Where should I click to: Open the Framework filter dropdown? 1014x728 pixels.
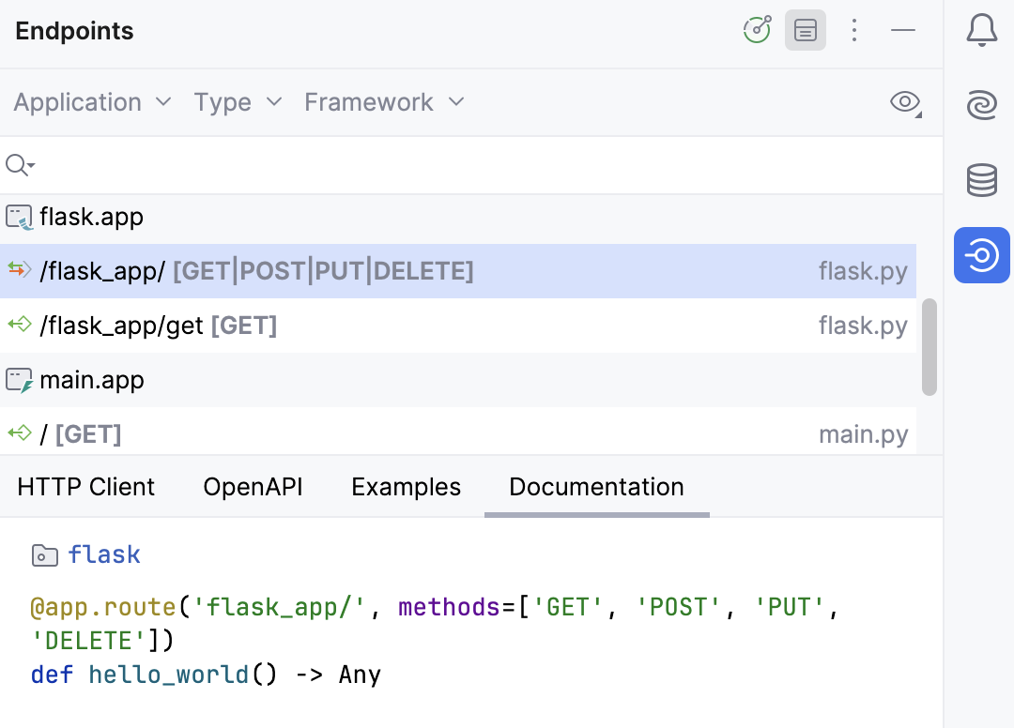tap(384, 102)
